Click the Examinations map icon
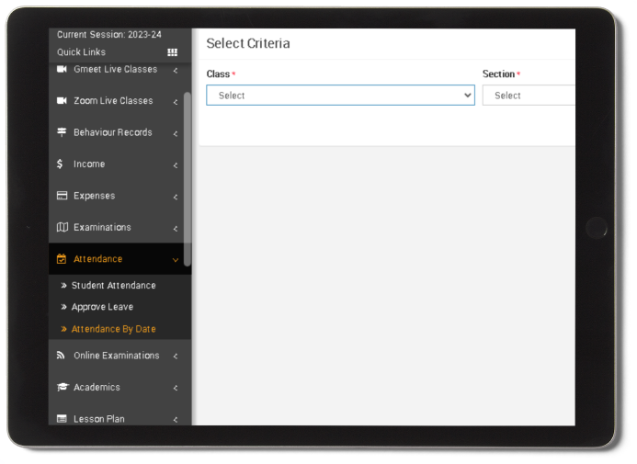The height and width of the screenshot is (464, 637). 63,227
